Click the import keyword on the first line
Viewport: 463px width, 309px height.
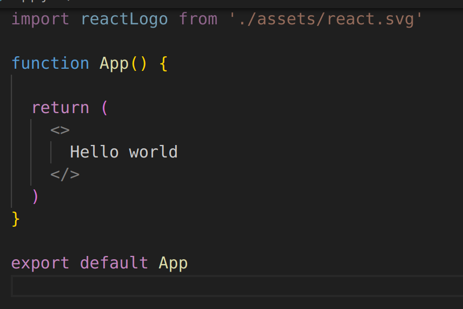click(40, 19)
